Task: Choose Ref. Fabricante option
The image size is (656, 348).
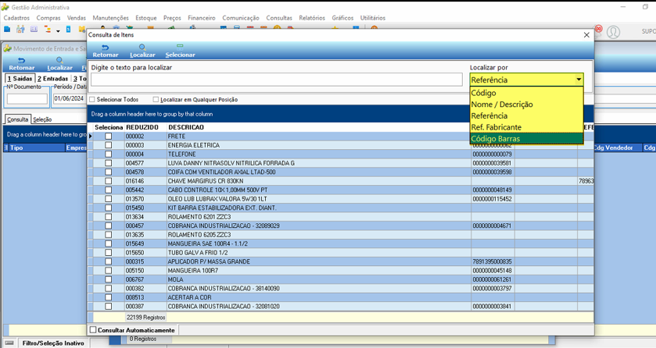Action: tap(526, 127)
